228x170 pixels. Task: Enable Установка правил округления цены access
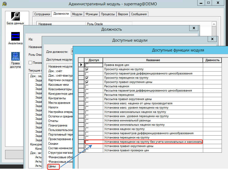coord(87,146)
